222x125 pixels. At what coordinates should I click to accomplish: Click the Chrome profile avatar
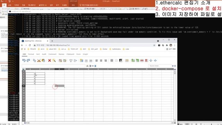coord(171,45)
